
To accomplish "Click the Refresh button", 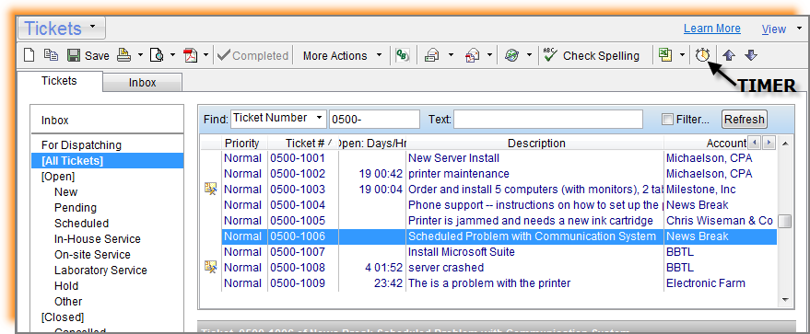I will (745, 119).
